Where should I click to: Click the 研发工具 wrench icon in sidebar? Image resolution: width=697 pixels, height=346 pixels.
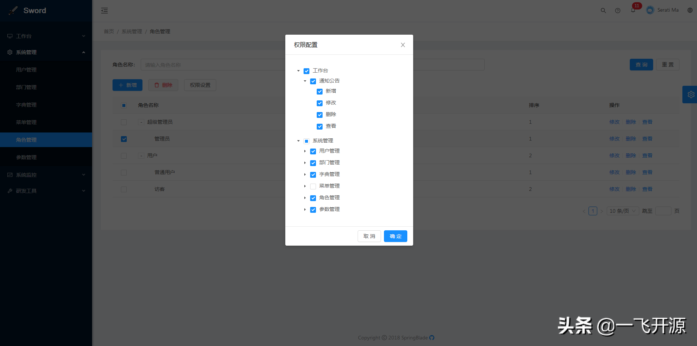(10, 191)
